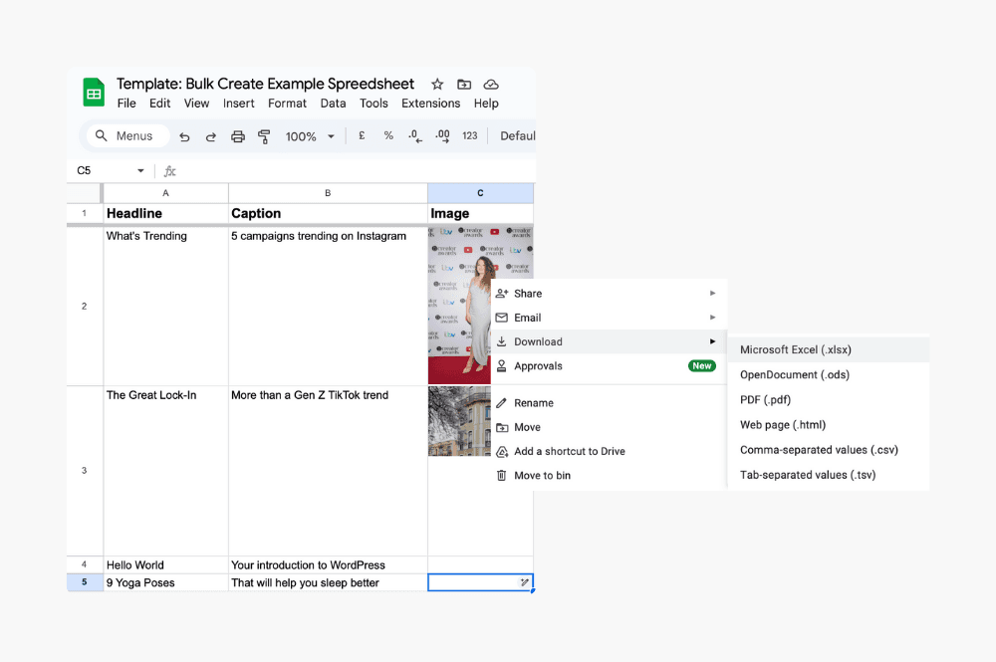The height and width of the screenshot is (662, 996).
Task: Click the Google Sheets logo icon
Action: [x=94, y=94]
